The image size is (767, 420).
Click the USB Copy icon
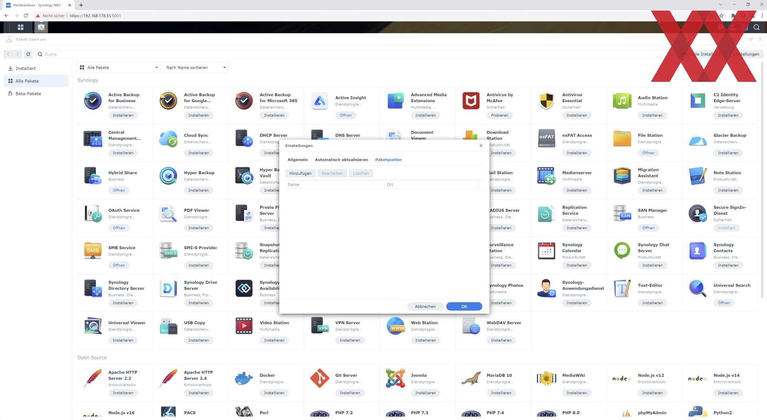click(168, 326)
